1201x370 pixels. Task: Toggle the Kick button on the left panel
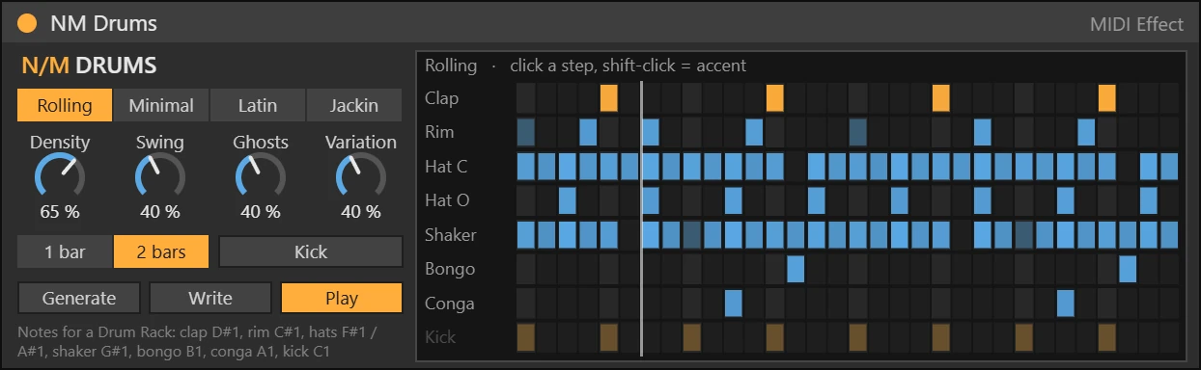tap(311, 252)
